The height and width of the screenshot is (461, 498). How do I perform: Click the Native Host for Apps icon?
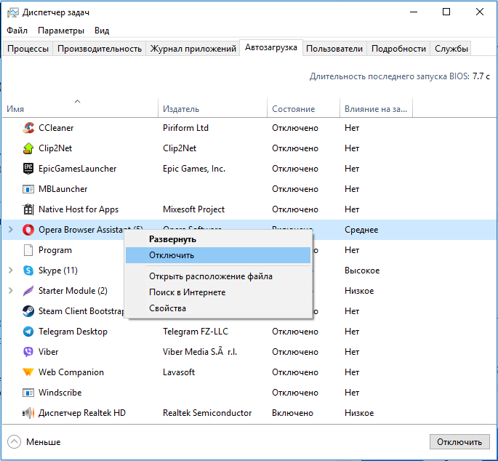28,209
